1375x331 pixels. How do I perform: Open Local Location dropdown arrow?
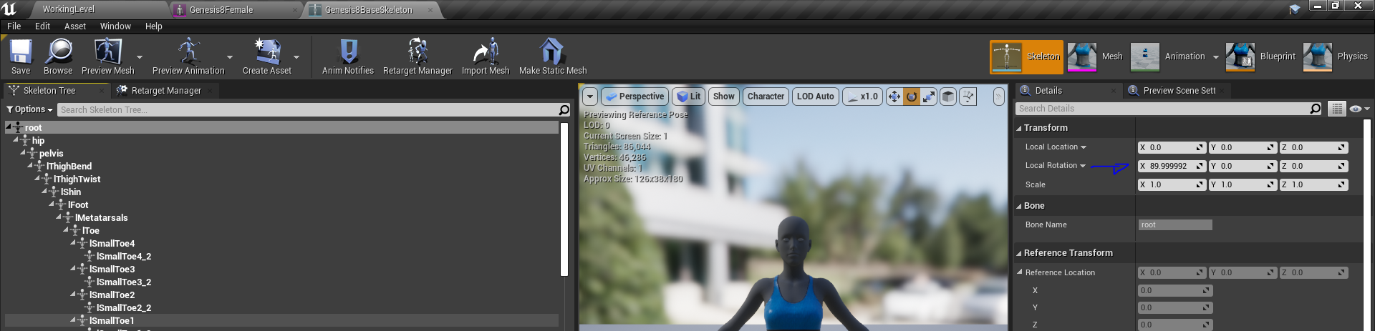tap(1084, 147)
